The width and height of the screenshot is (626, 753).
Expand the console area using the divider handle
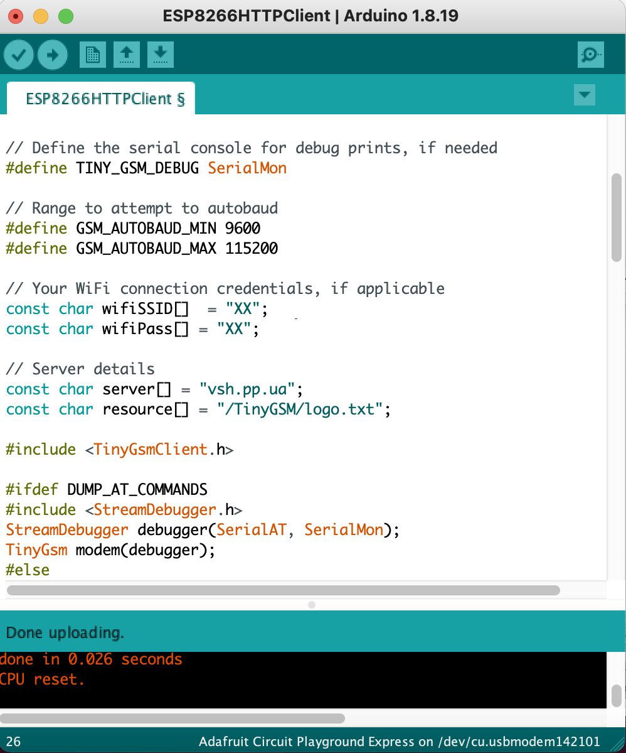[x=311, y=605]
